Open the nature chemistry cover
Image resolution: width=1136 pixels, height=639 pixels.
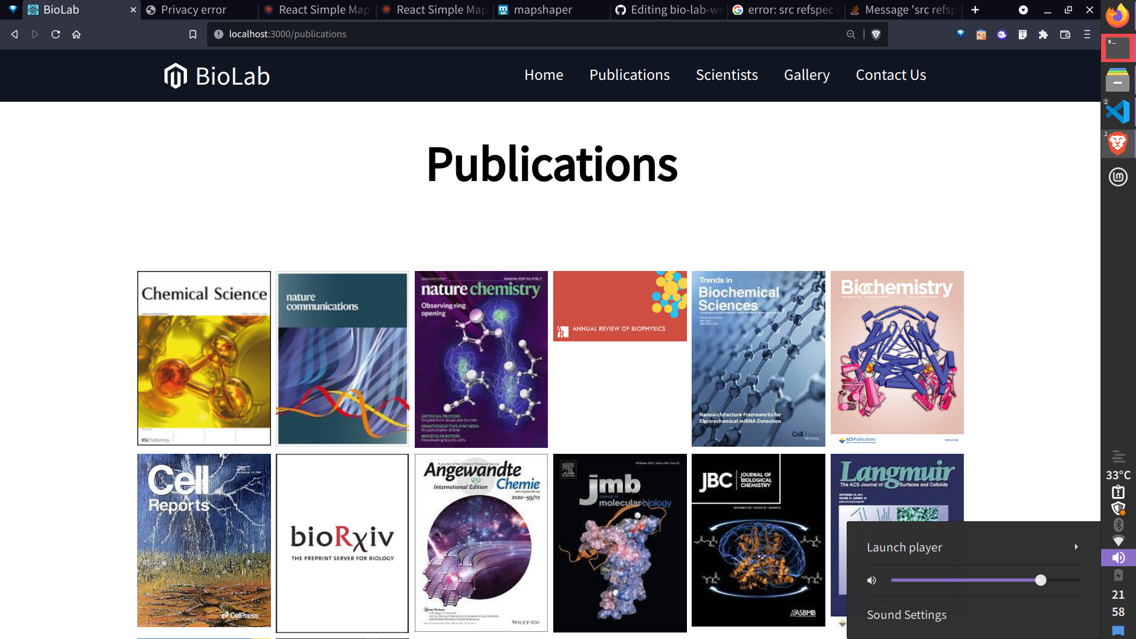tap(481, 359)
